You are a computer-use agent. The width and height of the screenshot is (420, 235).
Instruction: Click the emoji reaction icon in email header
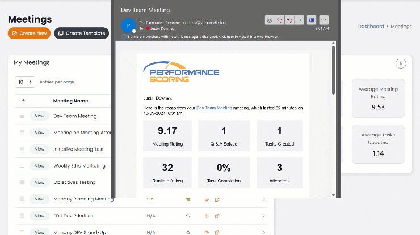[270, 20]
